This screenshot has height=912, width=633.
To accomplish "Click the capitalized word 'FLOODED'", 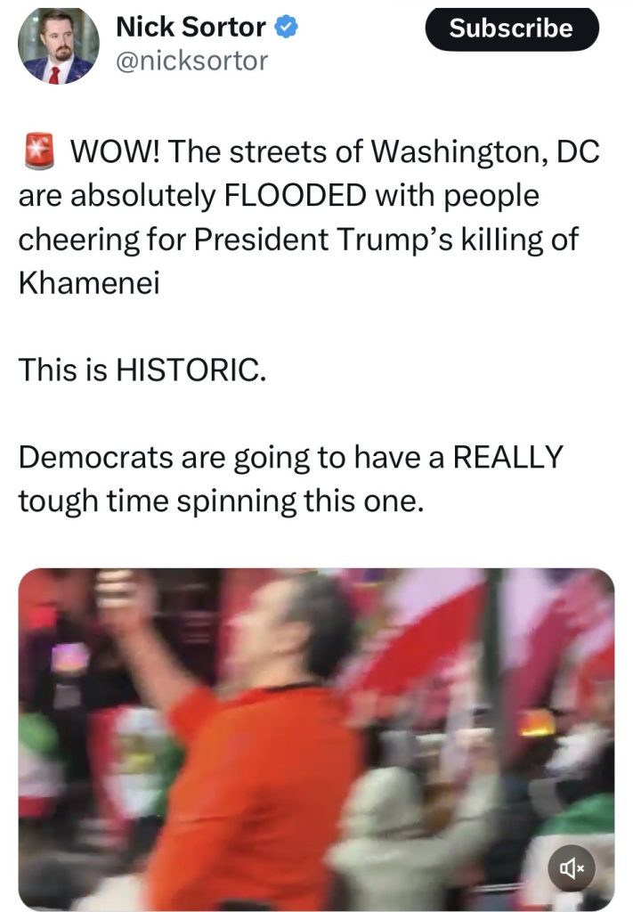I will (x=295, y=195).
